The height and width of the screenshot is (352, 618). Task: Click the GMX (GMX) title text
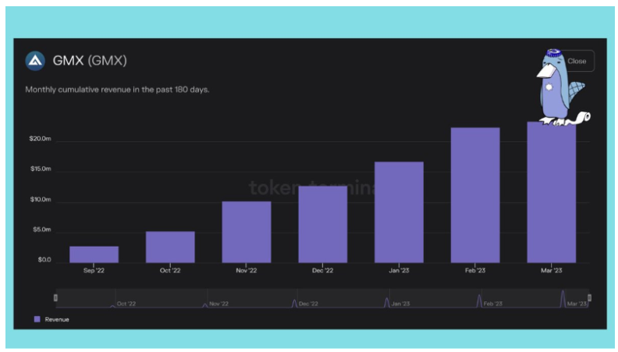[x=90, y=61]
